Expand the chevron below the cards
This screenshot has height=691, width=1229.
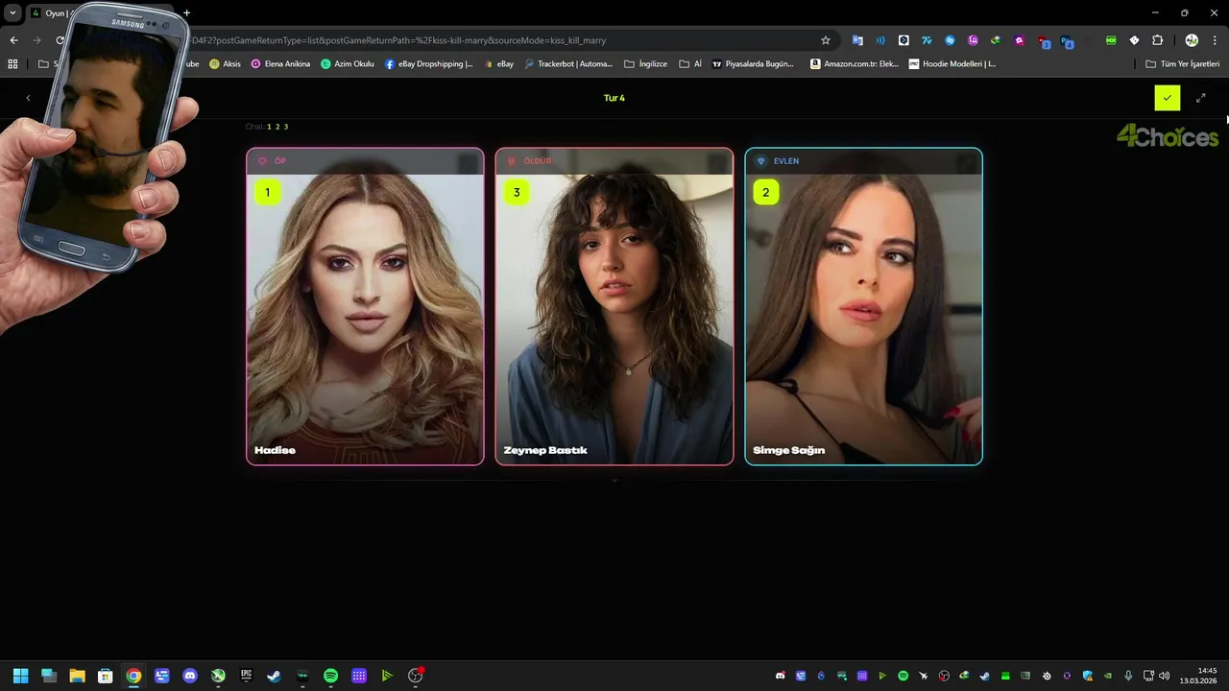click(614, 480)
